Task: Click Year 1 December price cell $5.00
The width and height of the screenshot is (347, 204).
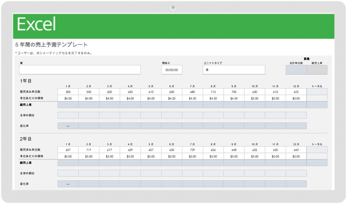Action: tap(296, 99)
